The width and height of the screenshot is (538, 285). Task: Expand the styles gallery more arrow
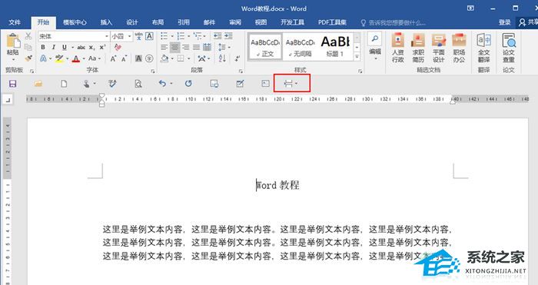tap(357, 57)
